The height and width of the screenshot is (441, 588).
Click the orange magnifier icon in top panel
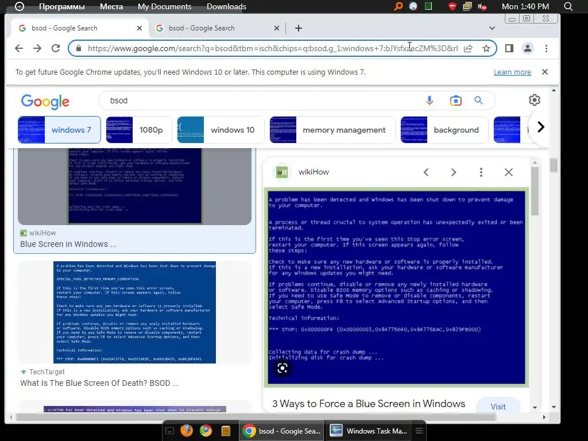399,6
